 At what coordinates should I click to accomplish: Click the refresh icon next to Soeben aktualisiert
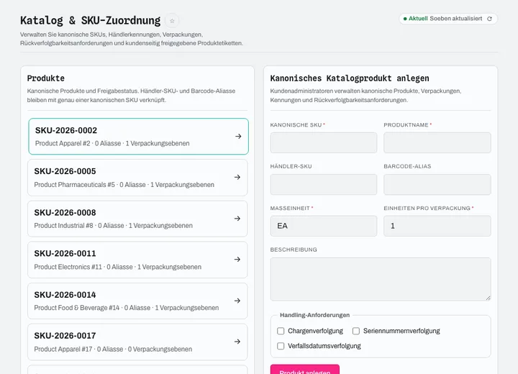[489, 19]
